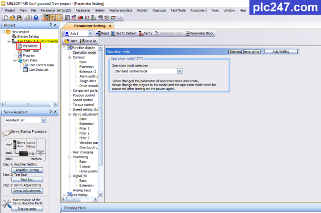Select Point Table in project tree
This screenshot has height=213, width=321.
[31, 51]
